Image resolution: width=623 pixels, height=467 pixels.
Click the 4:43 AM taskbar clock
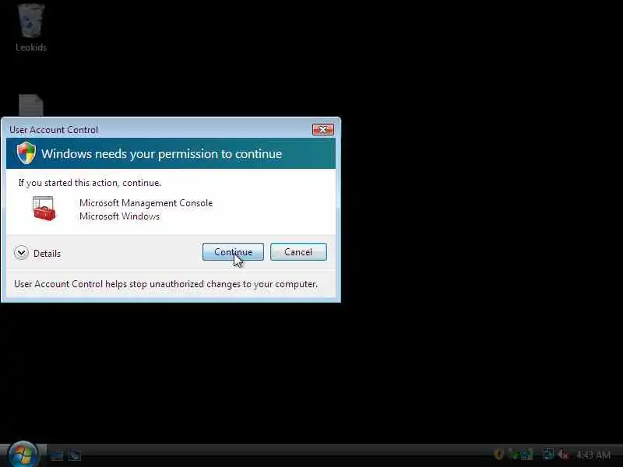point(593,455)
